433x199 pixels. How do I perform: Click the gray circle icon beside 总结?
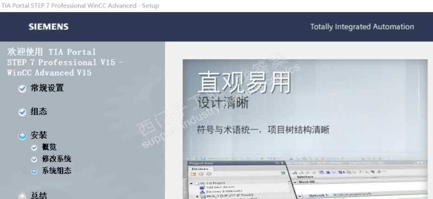pyautogui.click(x=22, y=196)
